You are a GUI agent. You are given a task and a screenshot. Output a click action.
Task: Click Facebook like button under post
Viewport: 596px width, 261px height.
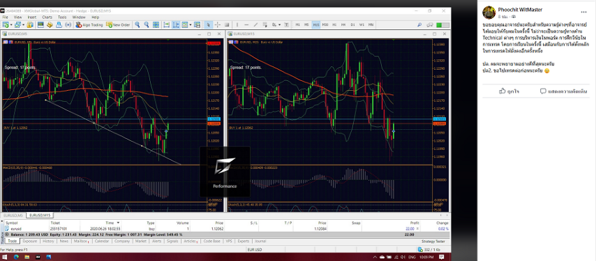tap(509, 91)
